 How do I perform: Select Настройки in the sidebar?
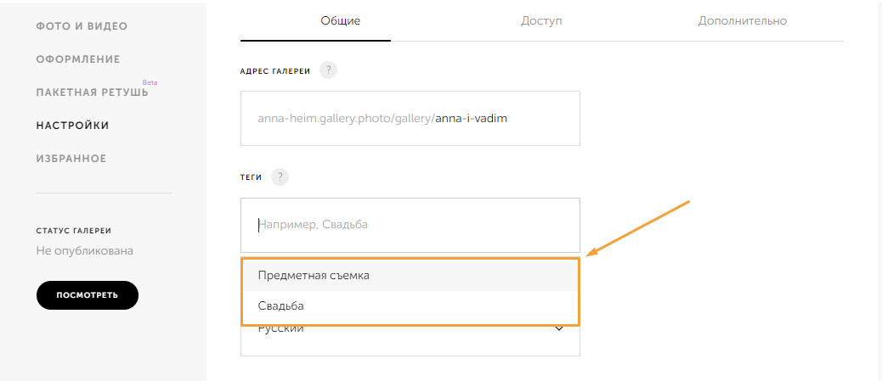tap(72, 126)
